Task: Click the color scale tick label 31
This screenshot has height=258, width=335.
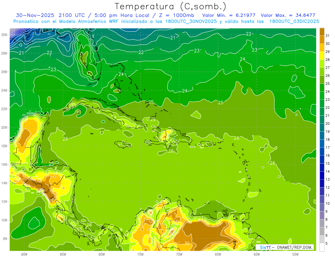Action: [x=327, y=36]
